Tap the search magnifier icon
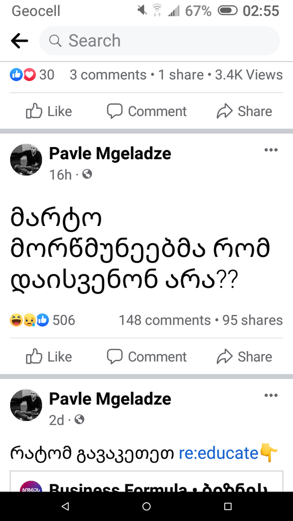The height and width of the screenshot is (521, 293). point(55,41)
